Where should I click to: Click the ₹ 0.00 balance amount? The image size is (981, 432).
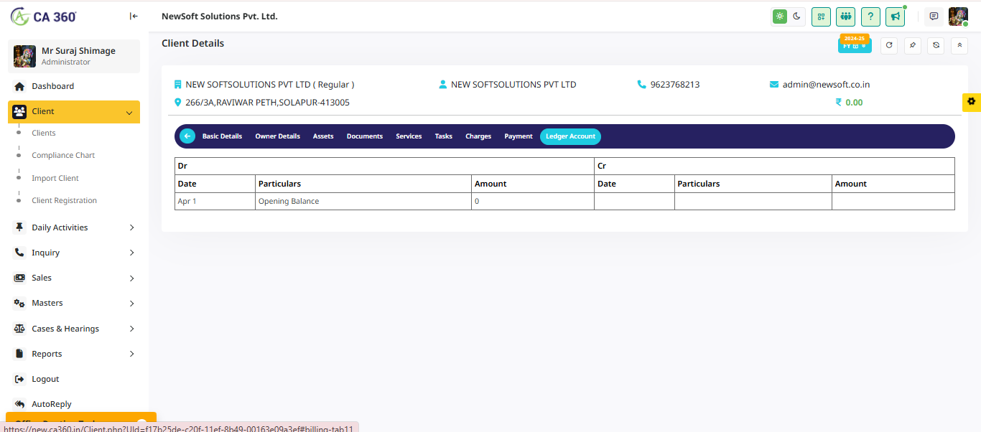[x=850, y=103]
